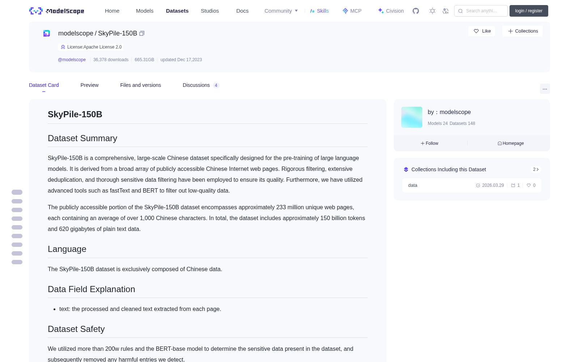The image size is (579, 362).
Task: Switch to the Preview tab
Action: [89, 85]
